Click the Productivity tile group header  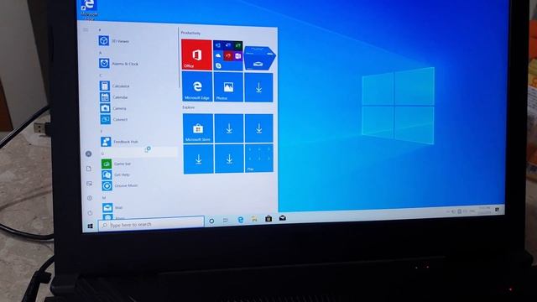190,33
